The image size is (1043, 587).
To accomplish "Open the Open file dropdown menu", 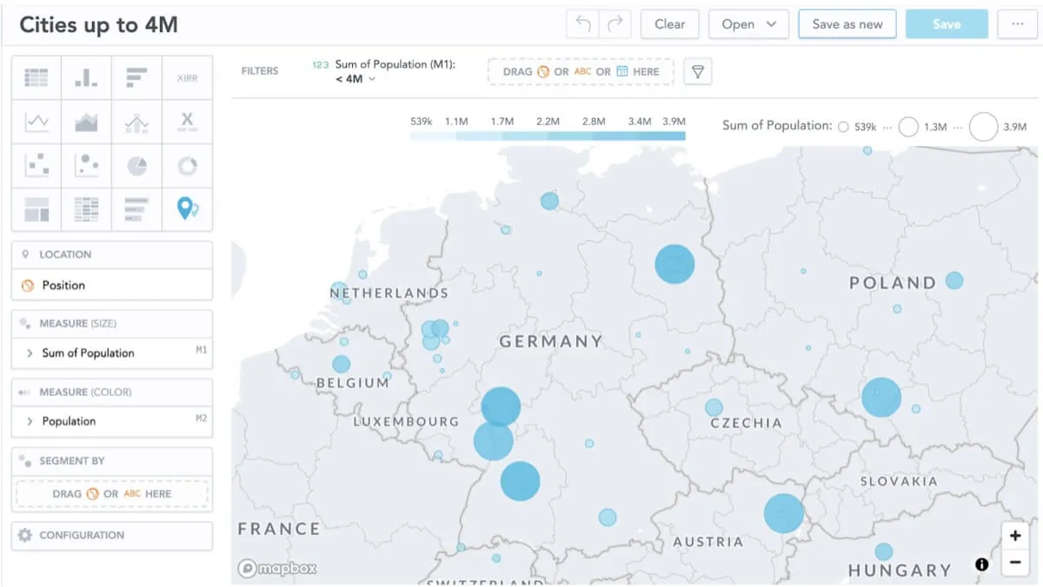I will 748,23.
